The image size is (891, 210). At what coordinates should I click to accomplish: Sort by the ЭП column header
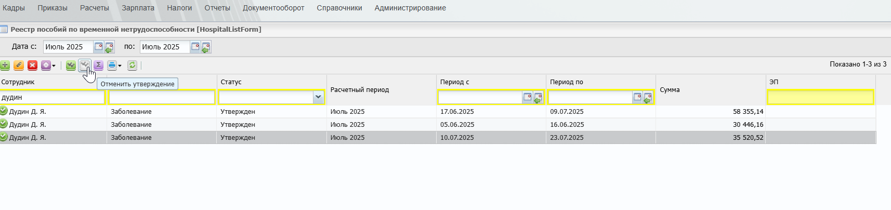coord(774,82)
